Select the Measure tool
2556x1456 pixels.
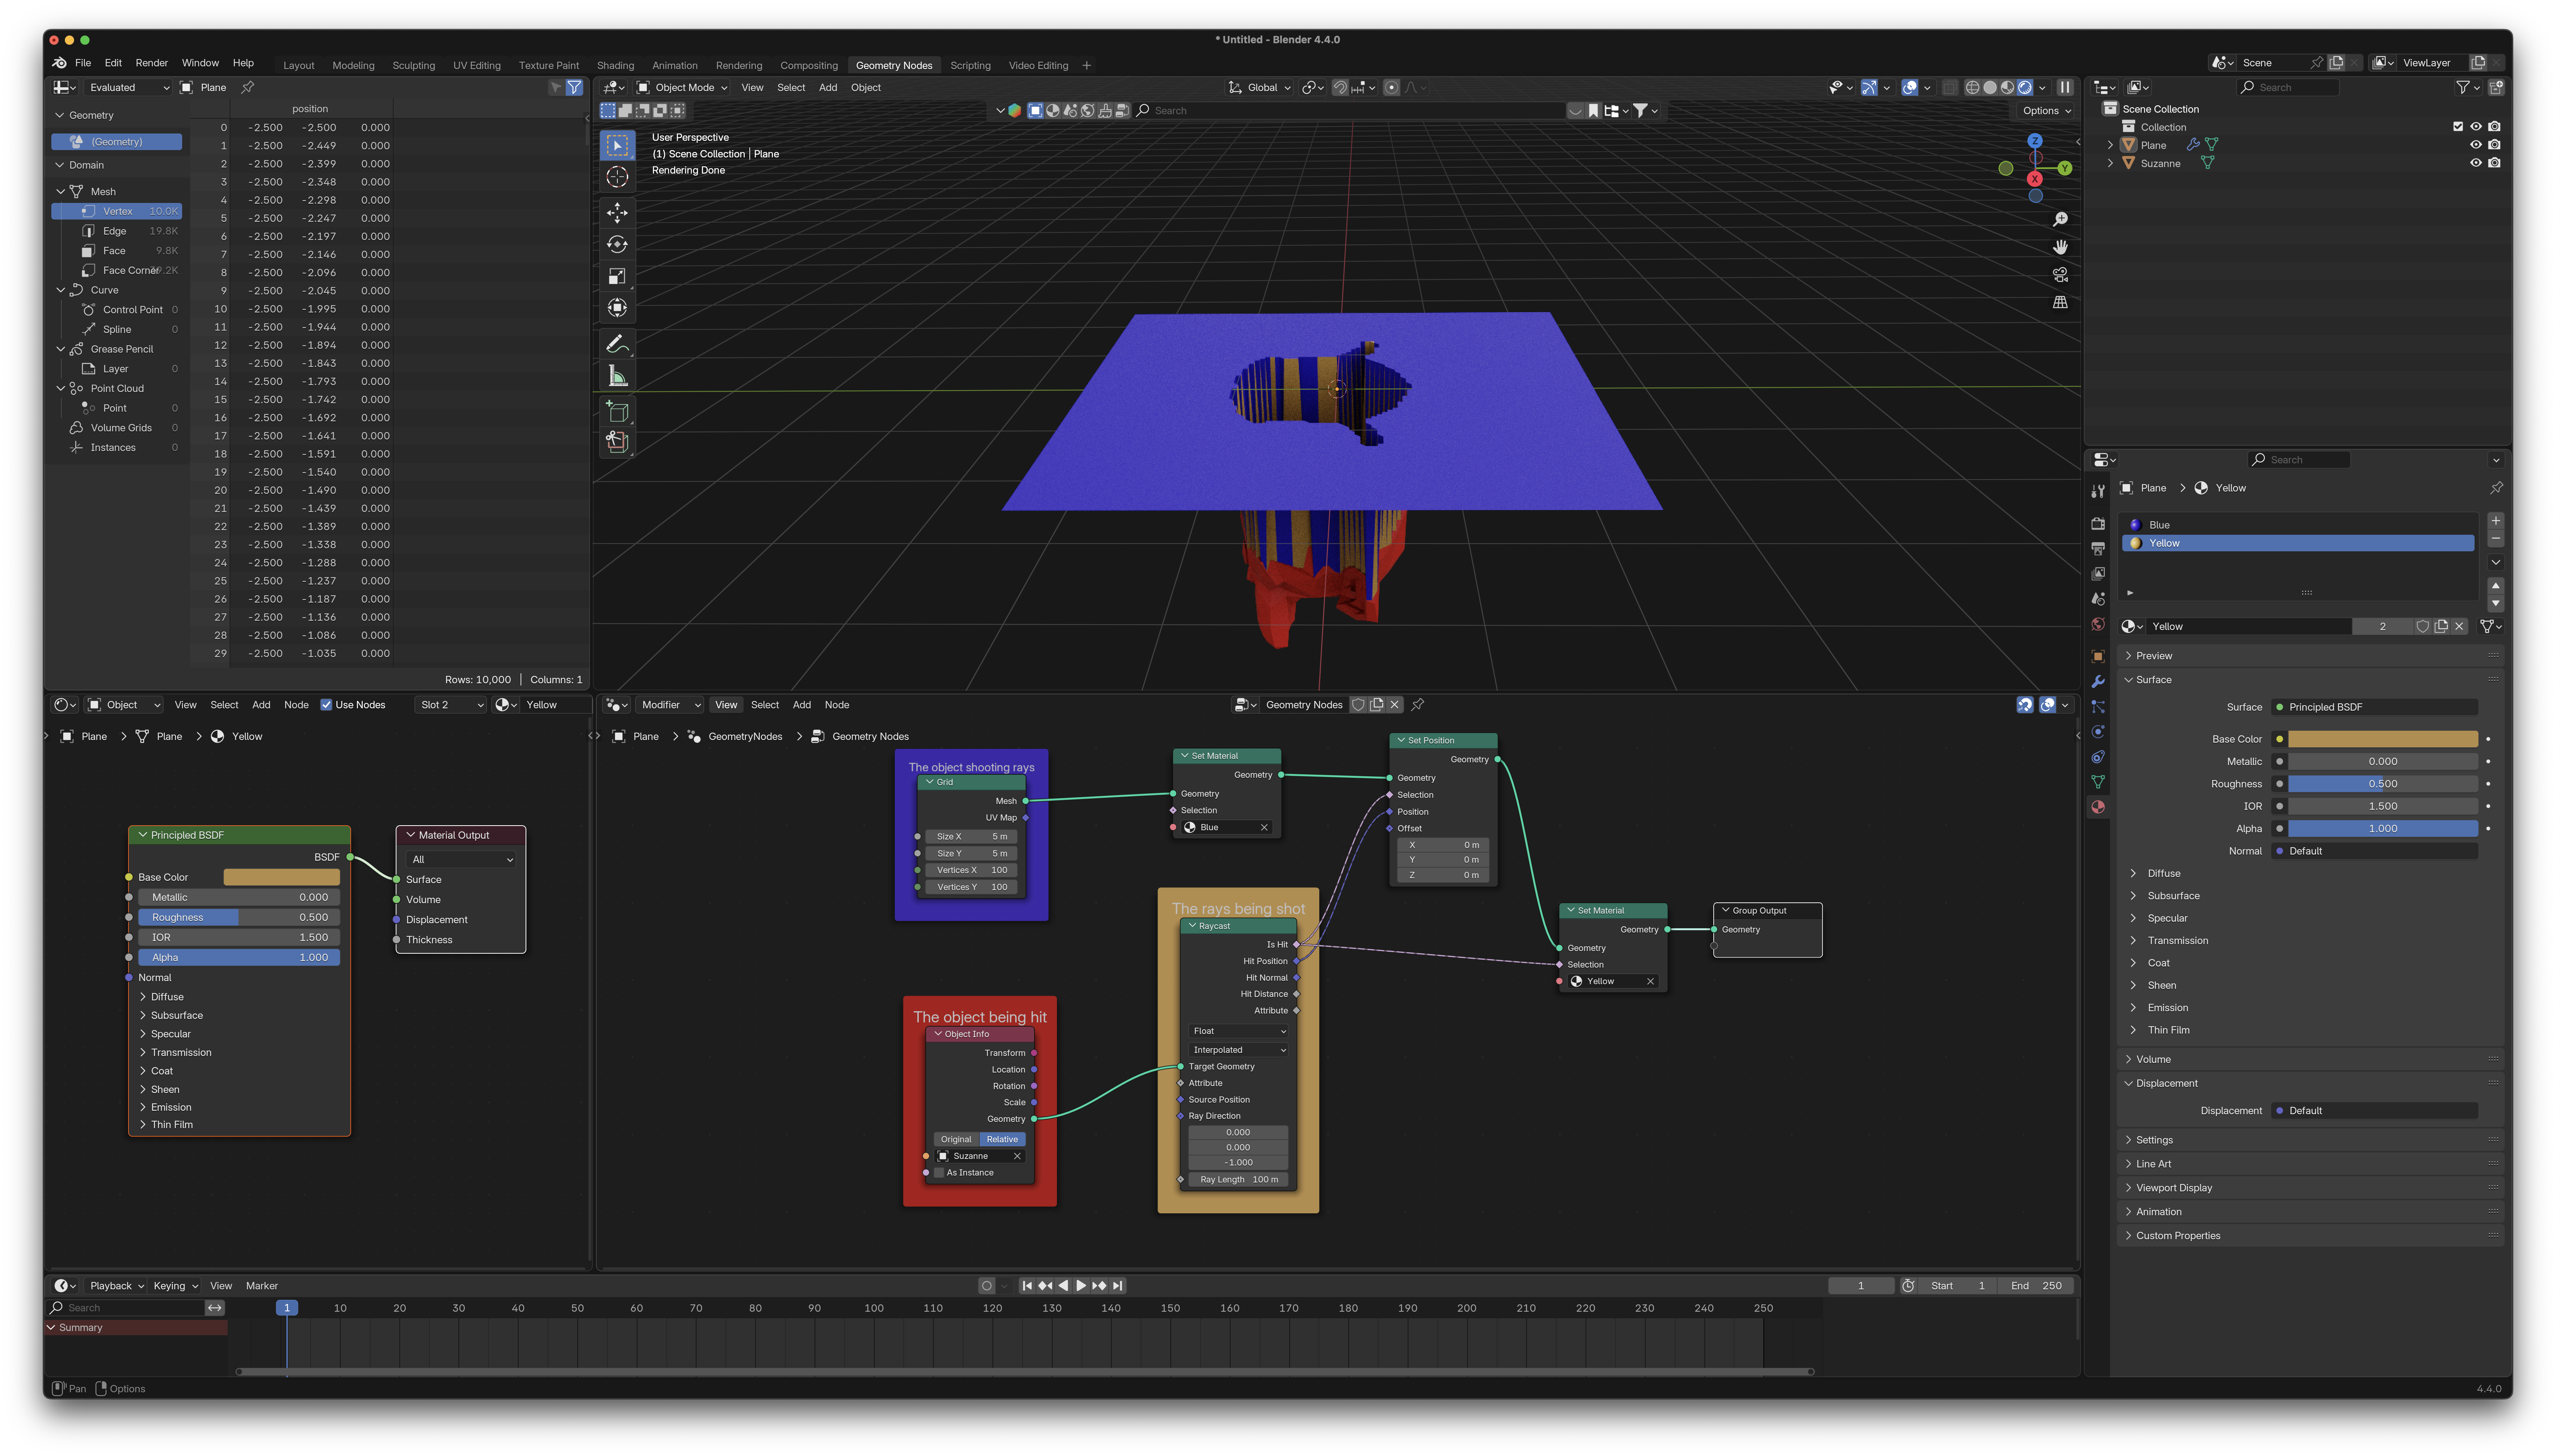tap(617, 376)
